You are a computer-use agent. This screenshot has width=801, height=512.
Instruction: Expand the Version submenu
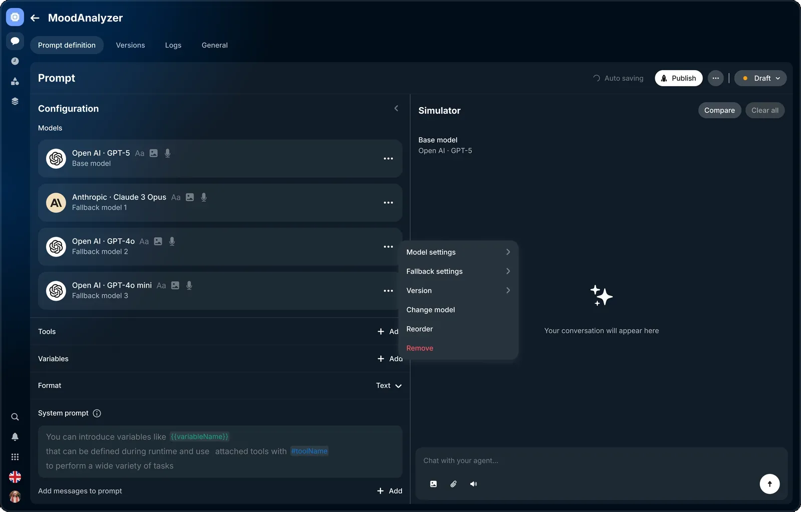pos(458,291)
